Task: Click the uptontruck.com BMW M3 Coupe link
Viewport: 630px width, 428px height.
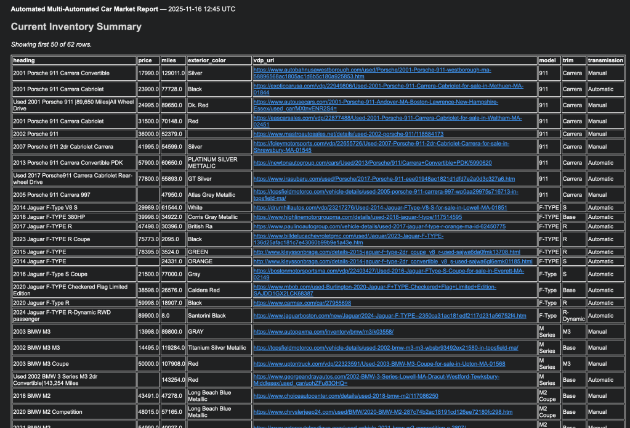Action: (379, 364)
